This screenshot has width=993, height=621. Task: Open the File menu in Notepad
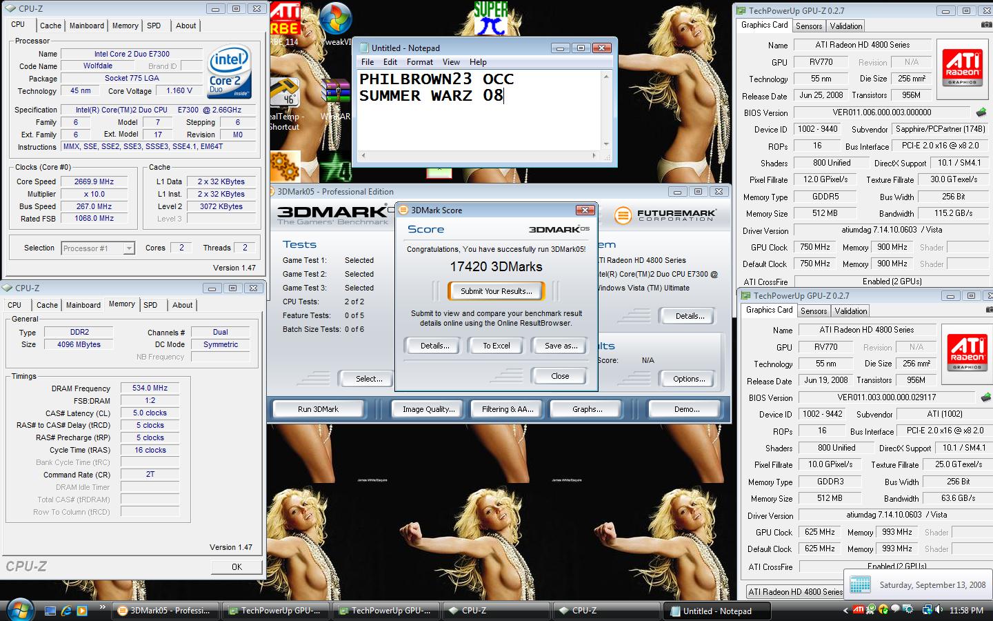coord(368,62)
